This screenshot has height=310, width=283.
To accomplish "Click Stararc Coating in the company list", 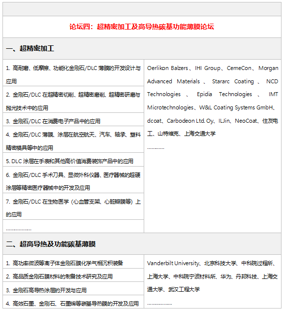I will point(233,81).
